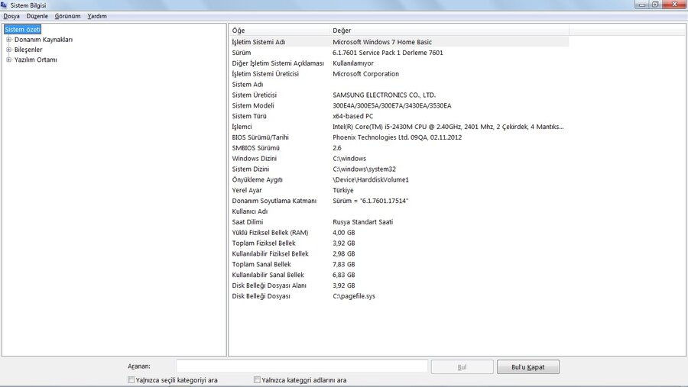688x387 pixels.
Task: Select the Kullanıcı Adı row
Action: (399, 211)
